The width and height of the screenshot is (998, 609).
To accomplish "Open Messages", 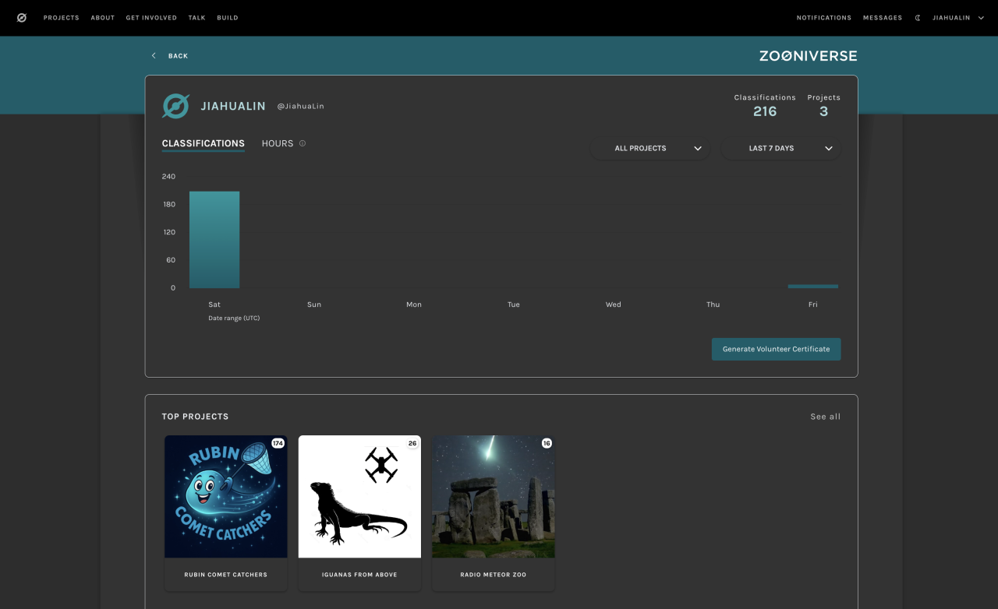I will (x=883, y=18).
